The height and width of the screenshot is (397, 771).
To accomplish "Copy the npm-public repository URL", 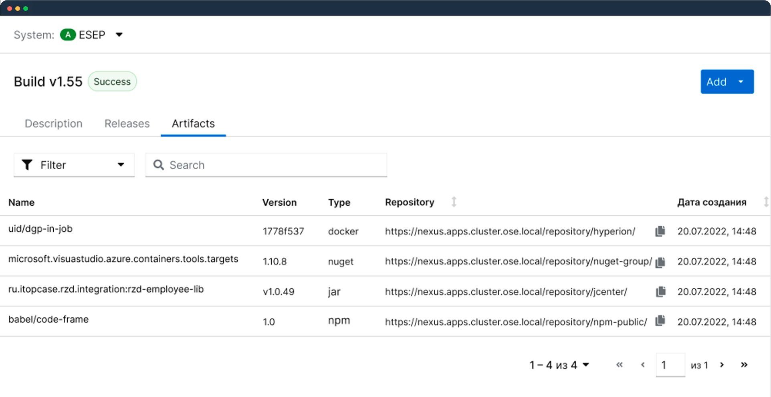I will click(660, 321).
